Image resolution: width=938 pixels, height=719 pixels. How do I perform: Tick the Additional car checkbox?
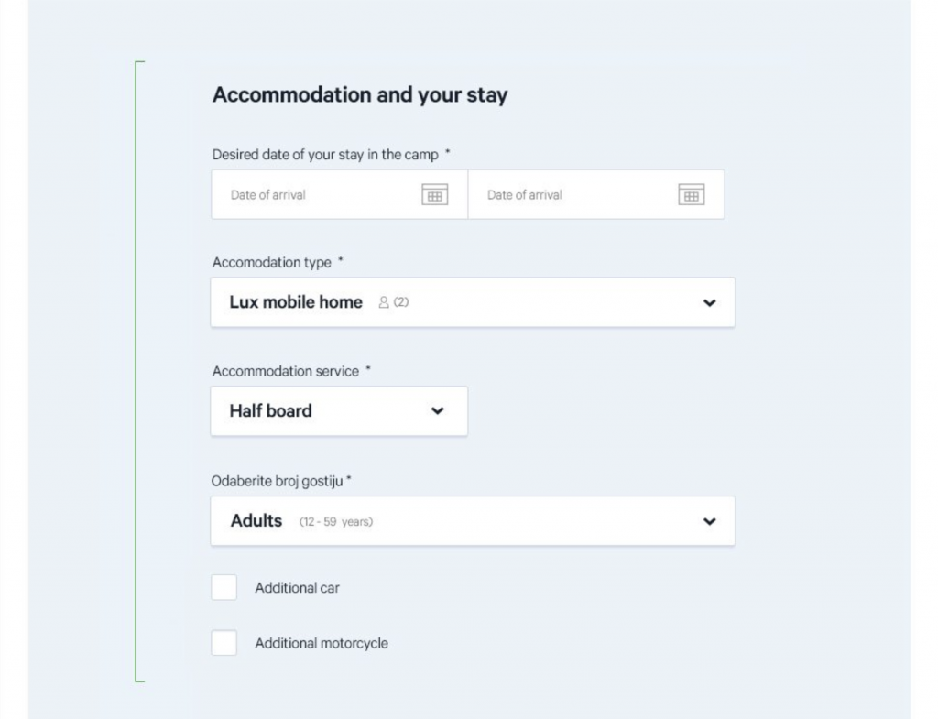(x=224, y=588)
